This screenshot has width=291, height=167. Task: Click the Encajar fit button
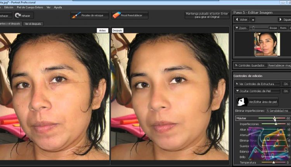click(x=274, y=28)
